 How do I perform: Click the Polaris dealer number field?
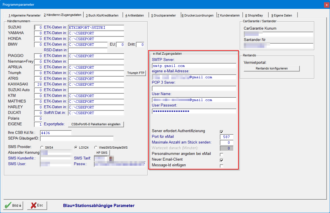coord(38,118)
